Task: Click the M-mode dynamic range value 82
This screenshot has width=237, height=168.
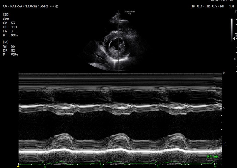Action: 13,51
